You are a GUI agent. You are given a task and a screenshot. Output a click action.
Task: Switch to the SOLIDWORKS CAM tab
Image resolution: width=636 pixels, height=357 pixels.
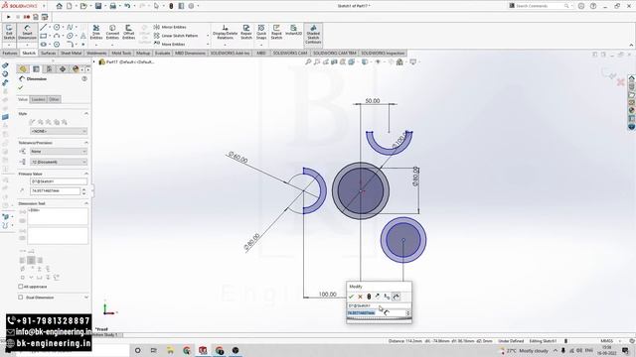290,53
